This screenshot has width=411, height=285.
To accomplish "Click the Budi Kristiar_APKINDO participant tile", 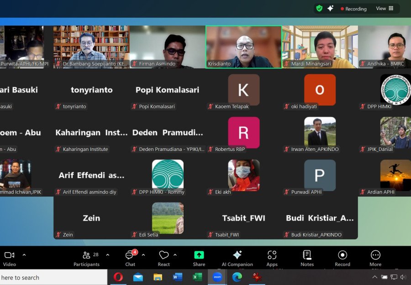I will [320, 218].
